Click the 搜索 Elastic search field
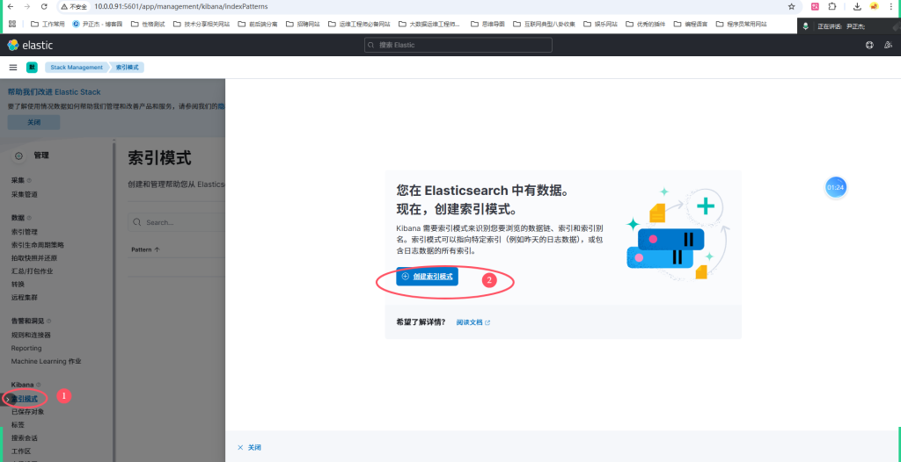The width and height of the screenshot is (901, 462). point(458,45)
